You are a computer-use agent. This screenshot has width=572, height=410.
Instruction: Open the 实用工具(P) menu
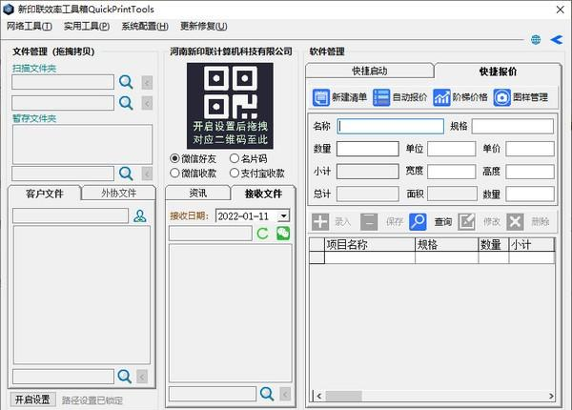click(x=87, y=26)
